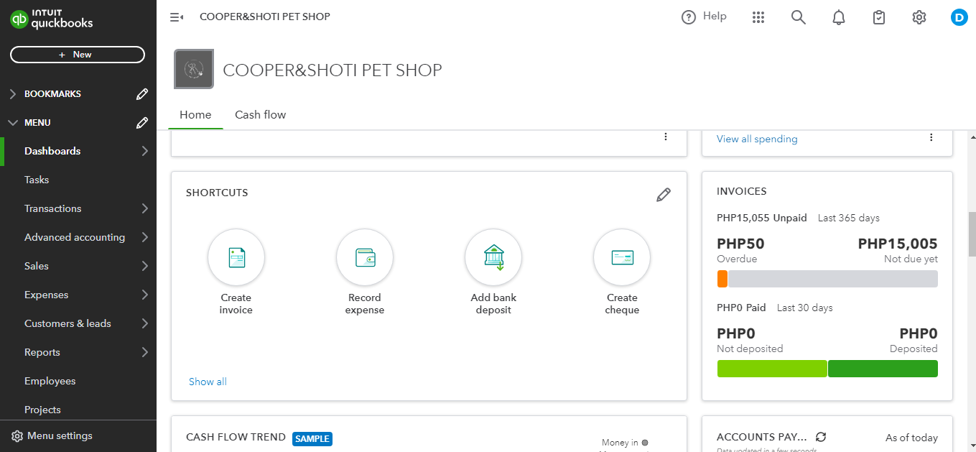976x452 pixels.
Task: Open Menu settings text
Action: coord(60,435)
